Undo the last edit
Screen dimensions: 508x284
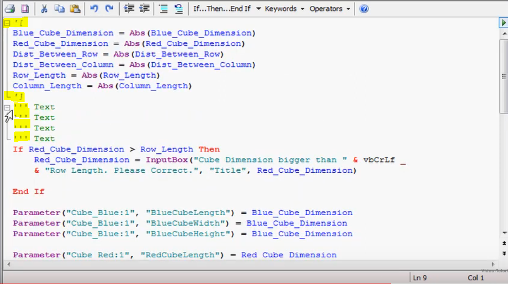click(x=94, y=8)
